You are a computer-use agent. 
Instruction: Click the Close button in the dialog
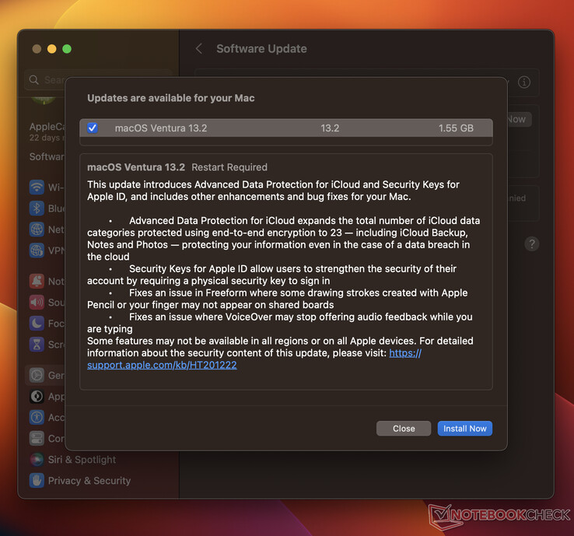(404, 429)
